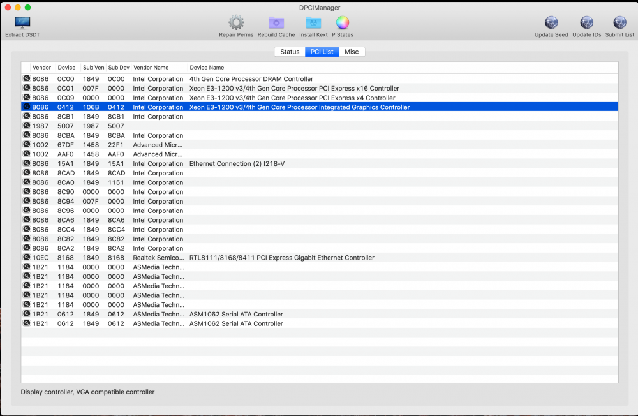Select the PCI List tab
Screen dimensions: 638x416
pos(322,52)
